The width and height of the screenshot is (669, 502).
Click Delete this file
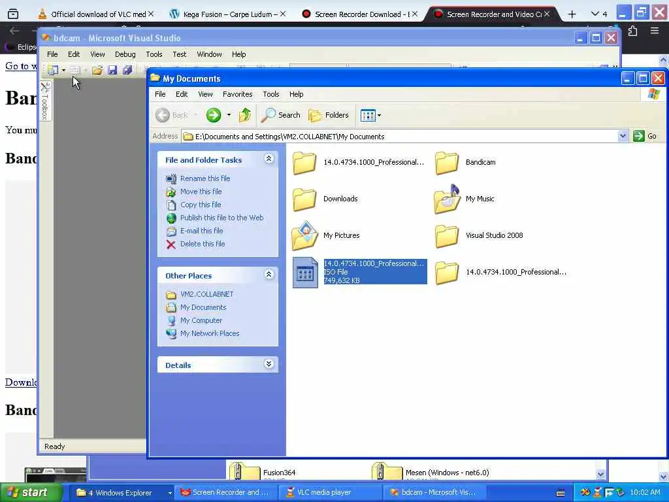tap(203, 244)
